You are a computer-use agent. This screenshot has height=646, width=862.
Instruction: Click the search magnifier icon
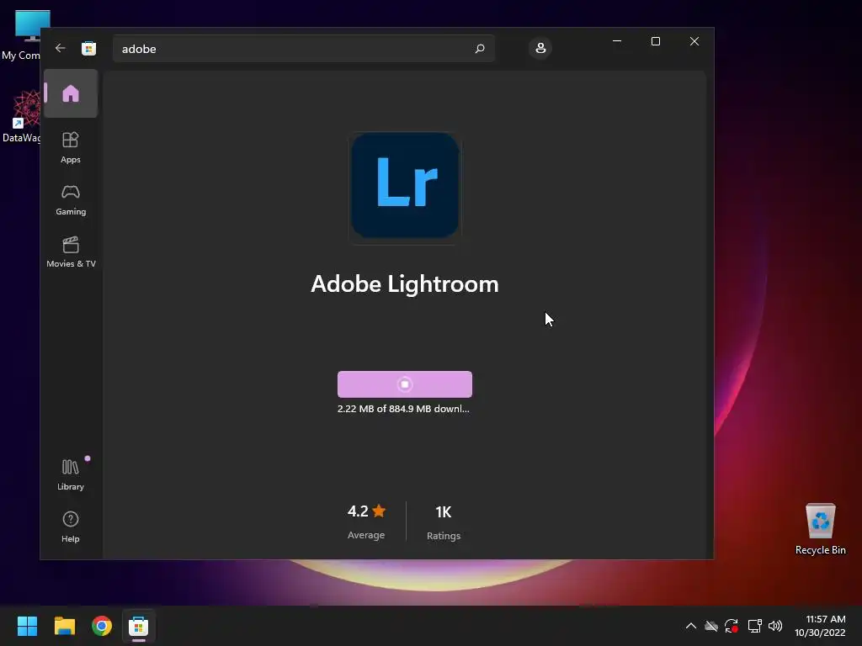pyautogui.click(x=479, y=48)
